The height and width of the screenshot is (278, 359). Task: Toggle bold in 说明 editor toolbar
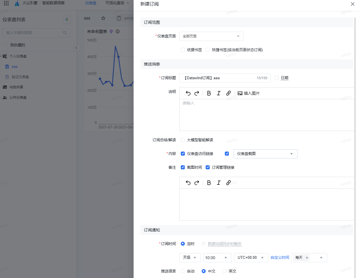[209, 93]
